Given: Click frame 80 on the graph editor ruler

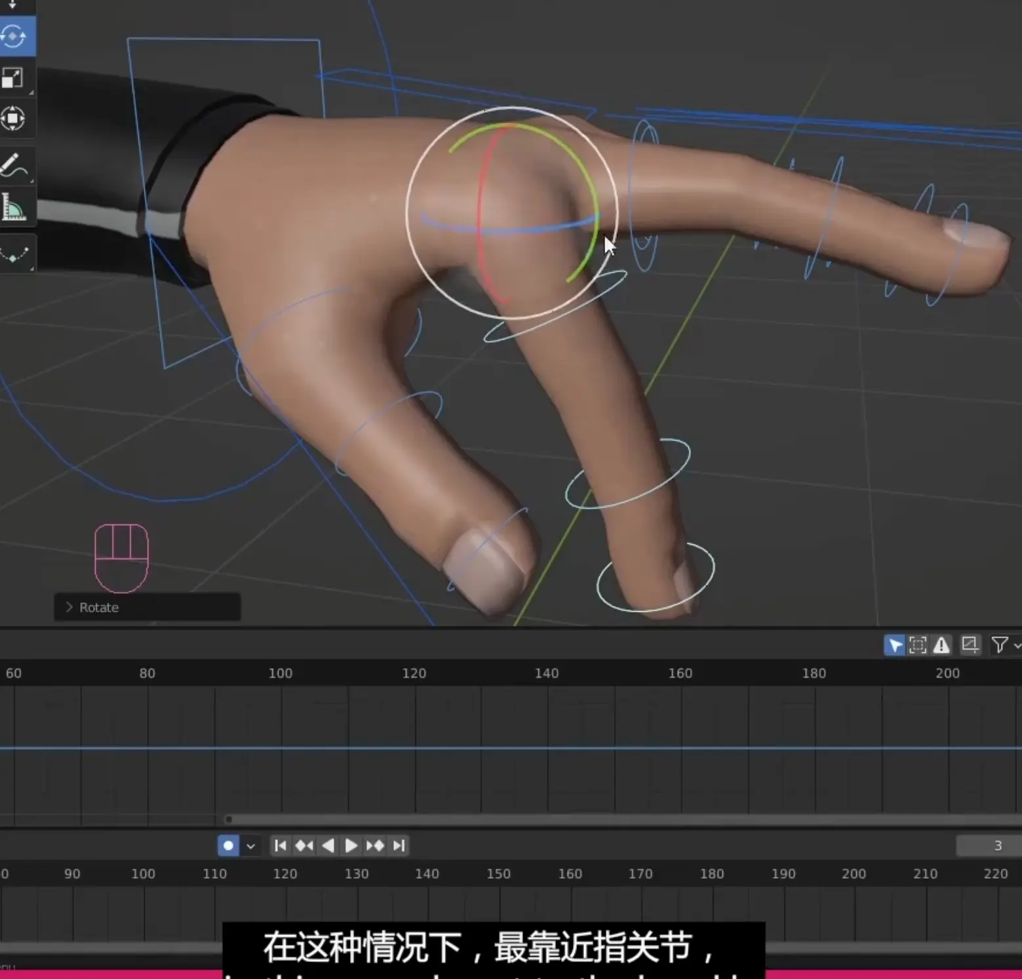Looking at the screenshot, I should click(147, 673).
